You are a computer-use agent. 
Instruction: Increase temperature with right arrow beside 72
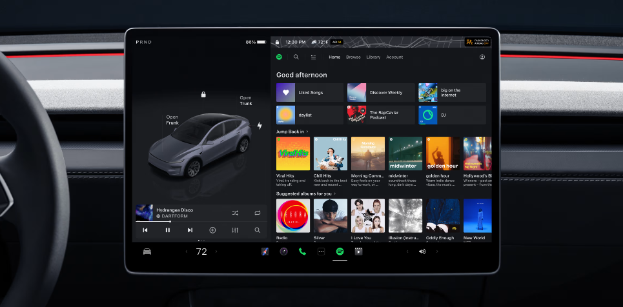pyautogui.click(x=216, y=252)
